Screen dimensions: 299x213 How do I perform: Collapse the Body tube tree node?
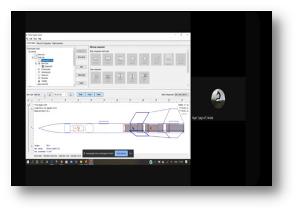(x=33, y=58)
